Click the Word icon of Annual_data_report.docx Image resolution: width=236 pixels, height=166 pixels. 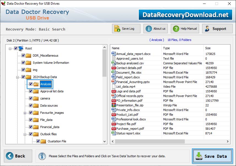pyautogui.click(x=113, y=54)
